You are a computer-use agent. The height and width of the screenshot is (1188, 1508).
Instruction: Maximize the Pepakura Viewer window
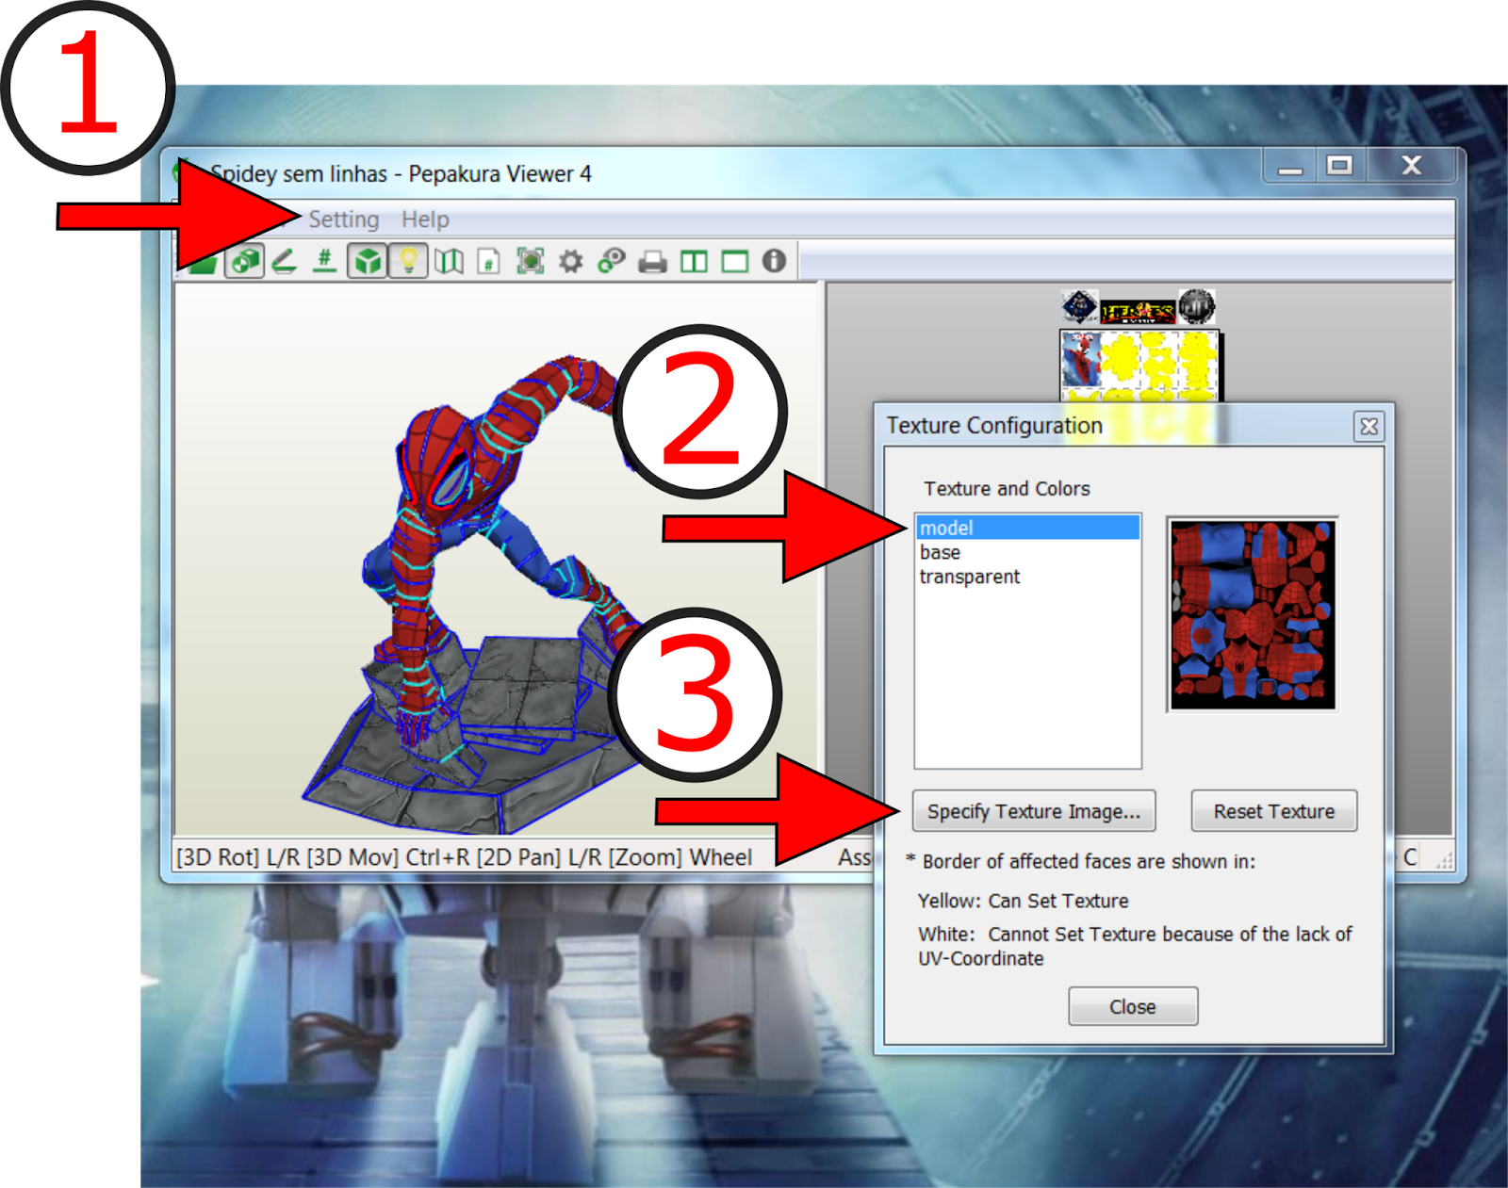pyautogui.click(x=1339, y=167)
